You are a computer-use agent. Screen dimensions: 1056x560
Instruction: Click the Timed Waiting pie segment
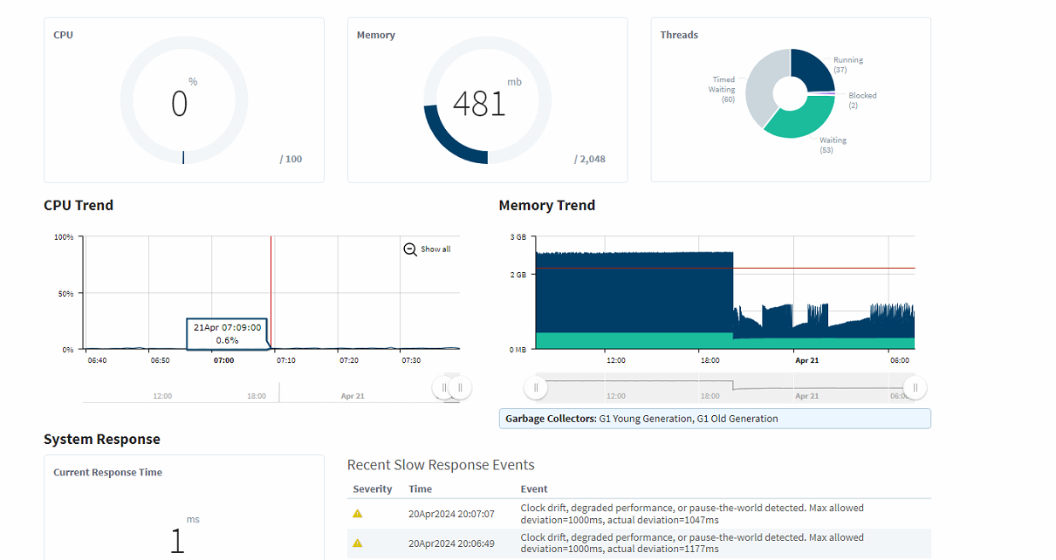(x=761, y=87)
